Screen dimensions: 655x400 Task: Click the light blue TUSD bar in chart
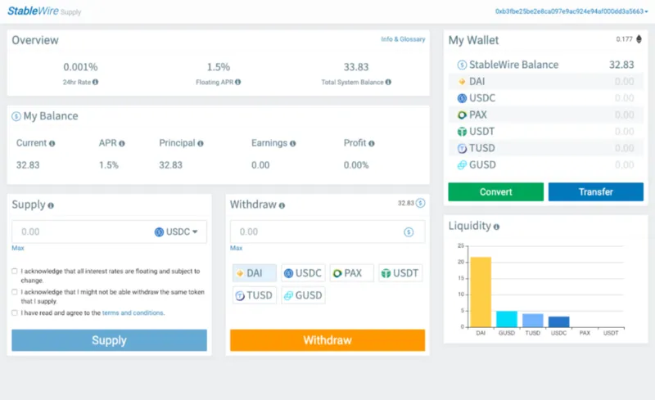click(x=533, y=321)
